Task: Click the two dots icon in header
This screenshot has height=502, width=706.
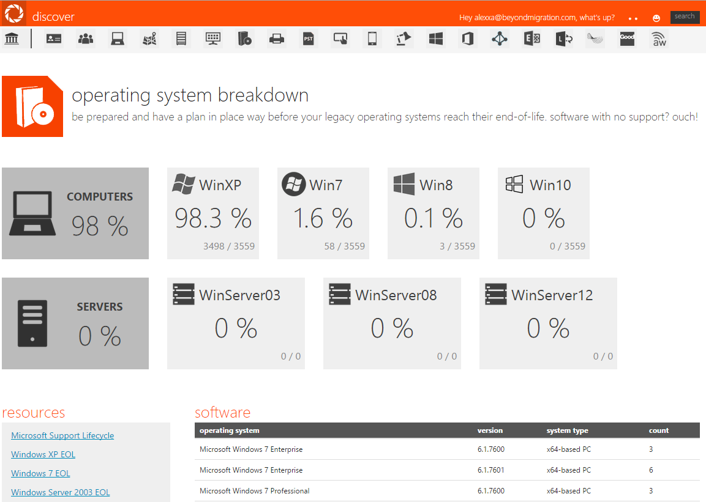Action: coord(633,19)
